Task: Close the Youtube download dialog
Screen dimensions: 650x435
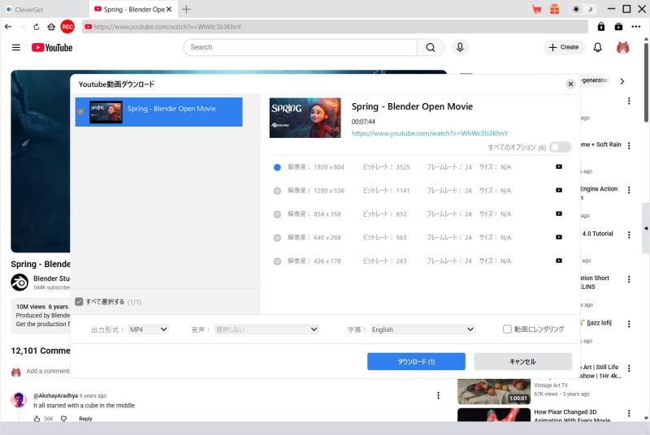Action: [570, 84]
